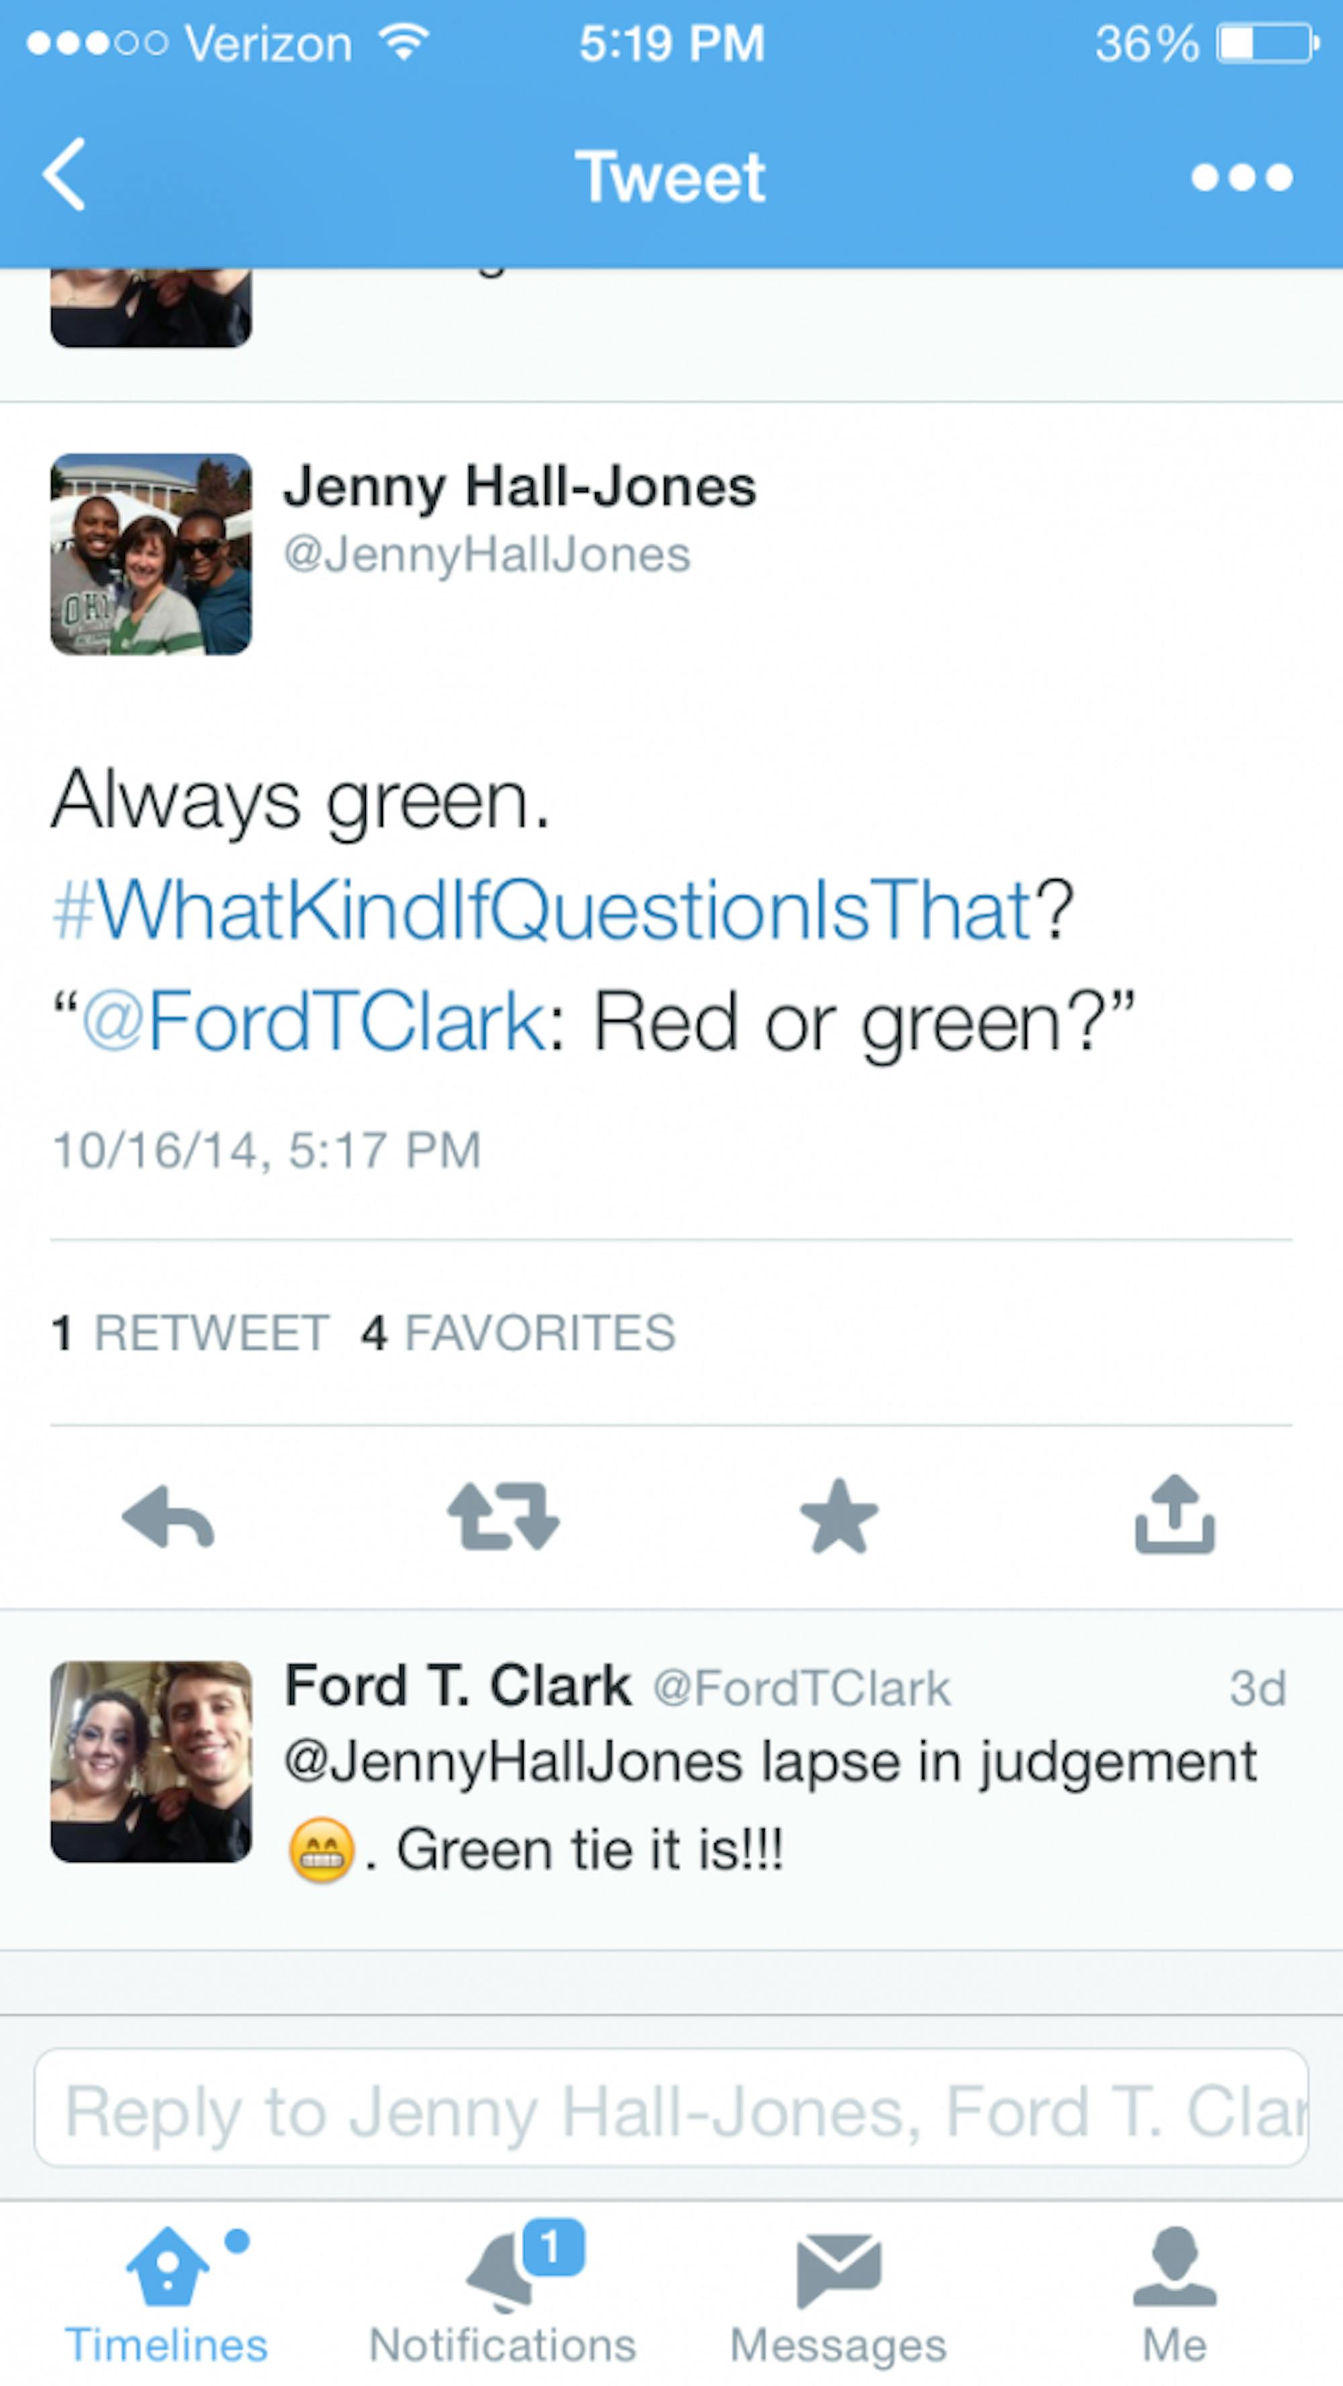This screenshot has width=1343, height=2386.
Task: Open the @FordTClark mention in tweet
Action: pyautogui.click(x=315, y=1022)
